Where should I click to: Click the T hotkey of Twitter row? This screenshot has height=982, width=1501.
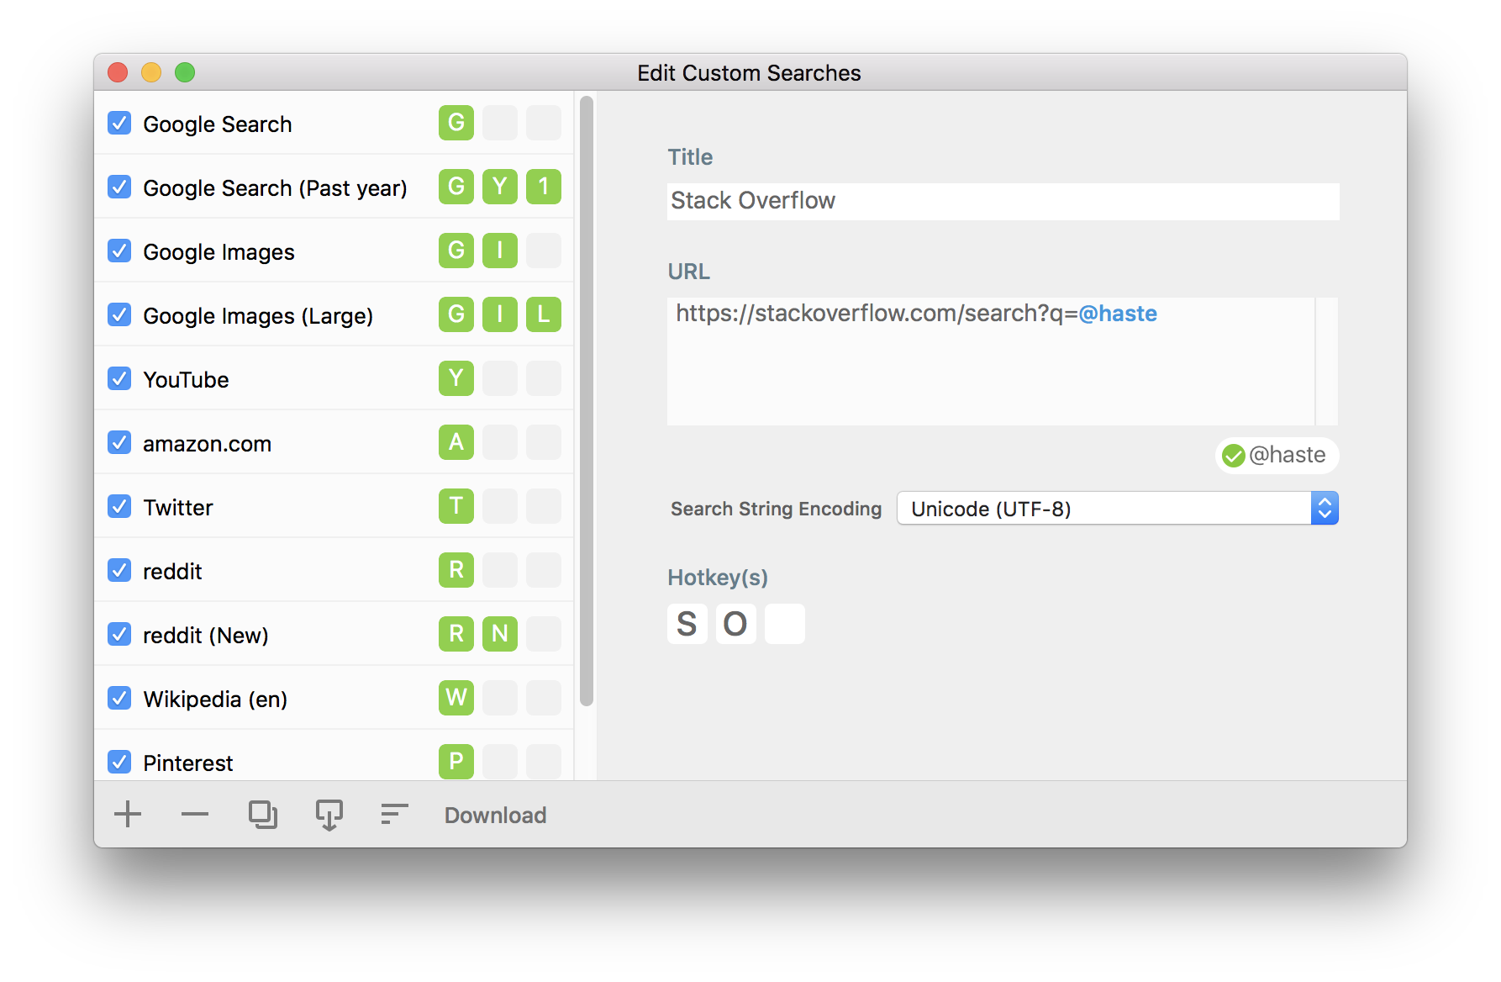coord(456,506)
